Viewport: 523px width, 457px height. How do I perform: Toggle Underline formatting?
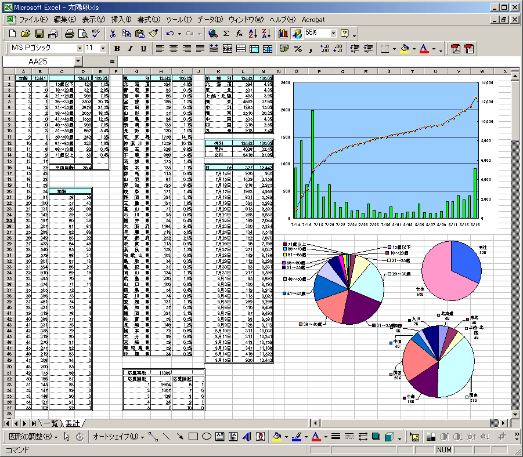tap(143, 49)
